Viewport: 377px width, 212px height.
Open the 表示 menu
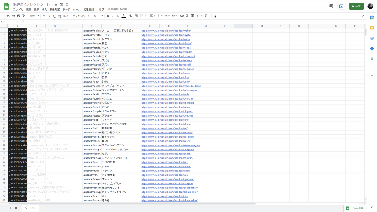tap(36, 10)
